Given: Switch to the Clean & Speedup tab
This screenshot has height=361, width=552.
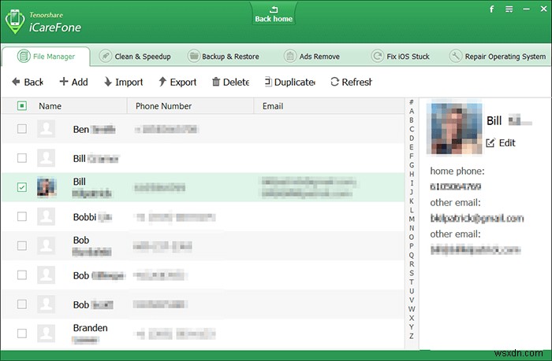Looking at the screenshot, I should click(x=135, y=56).
